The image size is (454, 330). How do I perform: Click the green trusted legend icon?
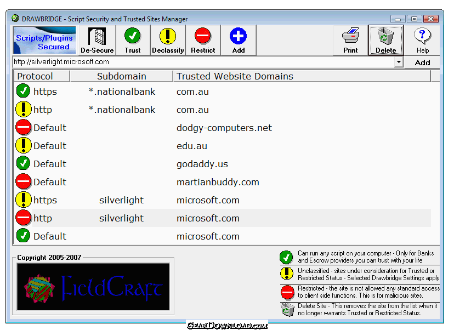[286, 257]
